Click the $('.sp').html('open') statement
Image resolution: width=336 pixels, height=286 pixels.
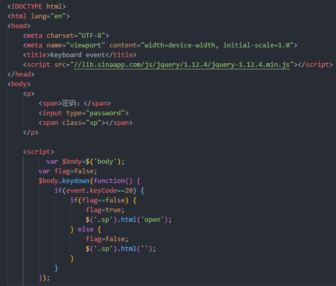[x=128, y=219]
